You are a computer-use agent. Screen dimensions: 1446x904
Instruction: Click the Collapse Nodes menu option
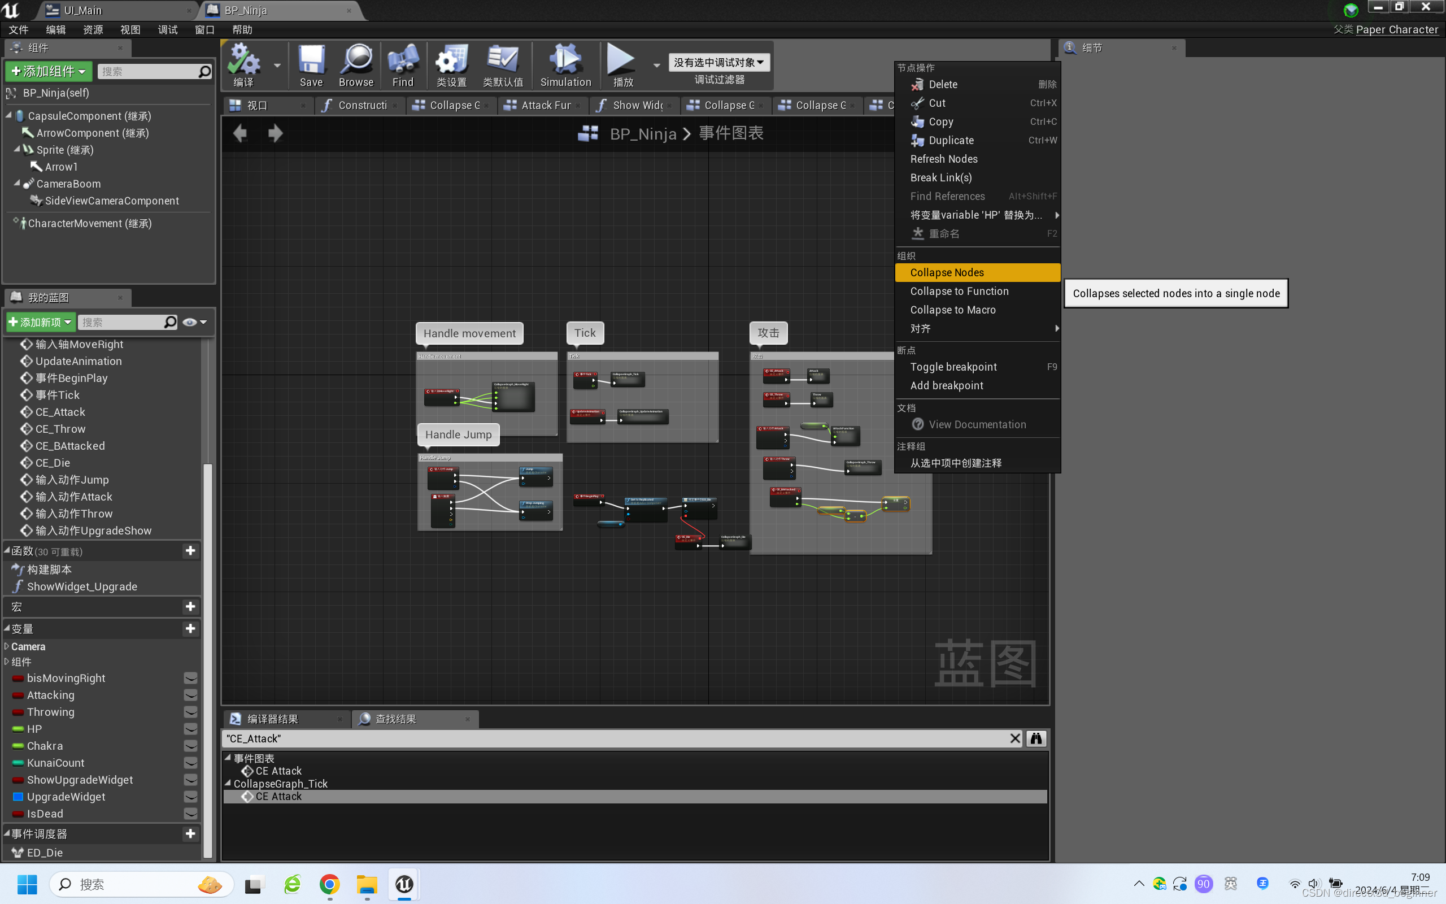[946, 272]
